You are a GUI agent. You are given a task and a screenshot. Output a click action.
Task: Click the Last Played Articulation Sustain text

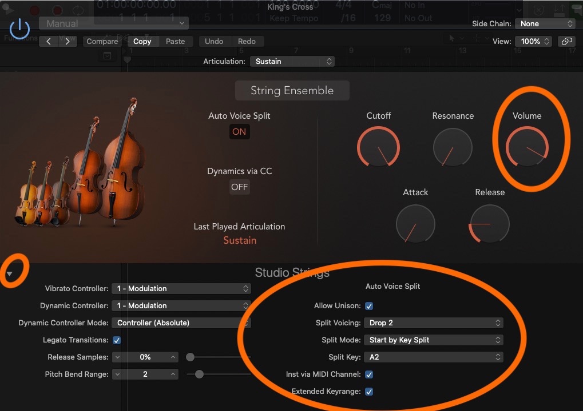[240, 240]
